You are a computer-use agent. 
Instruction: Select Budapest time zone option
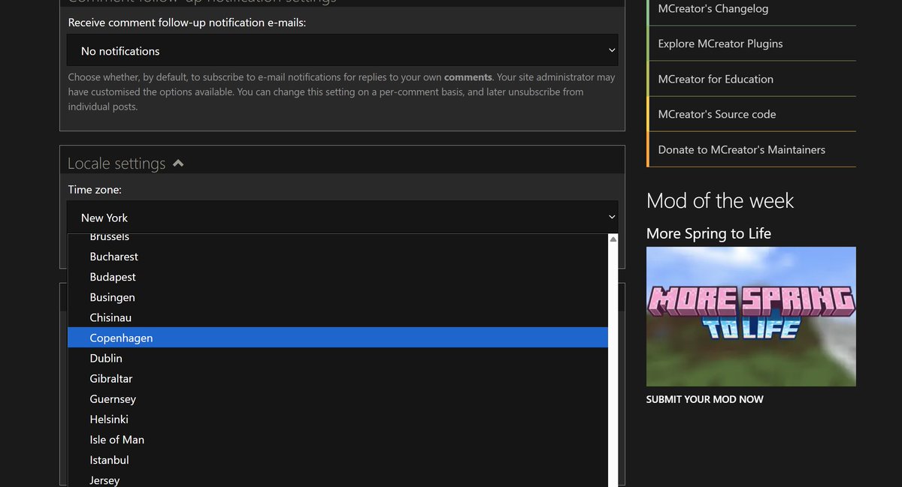[x=113, y=276]
